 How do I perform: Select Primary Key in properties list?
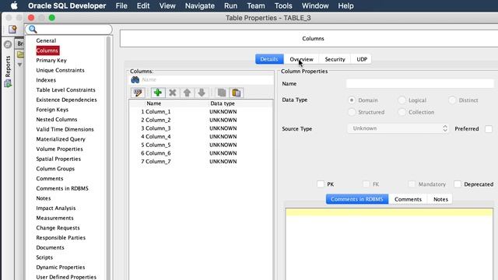(x=51, y=61)
